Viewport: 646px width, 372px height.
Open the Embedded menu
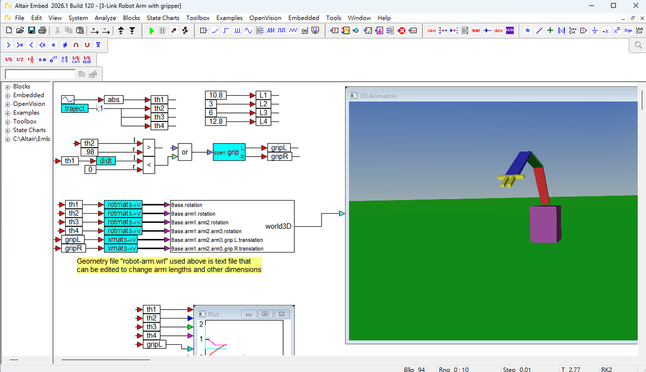pyautogui.click(x=304, y=18)
